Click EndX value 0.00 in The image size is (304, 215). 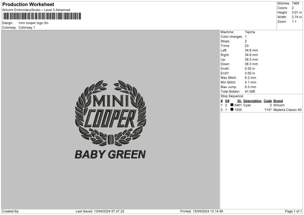point(250,68)
